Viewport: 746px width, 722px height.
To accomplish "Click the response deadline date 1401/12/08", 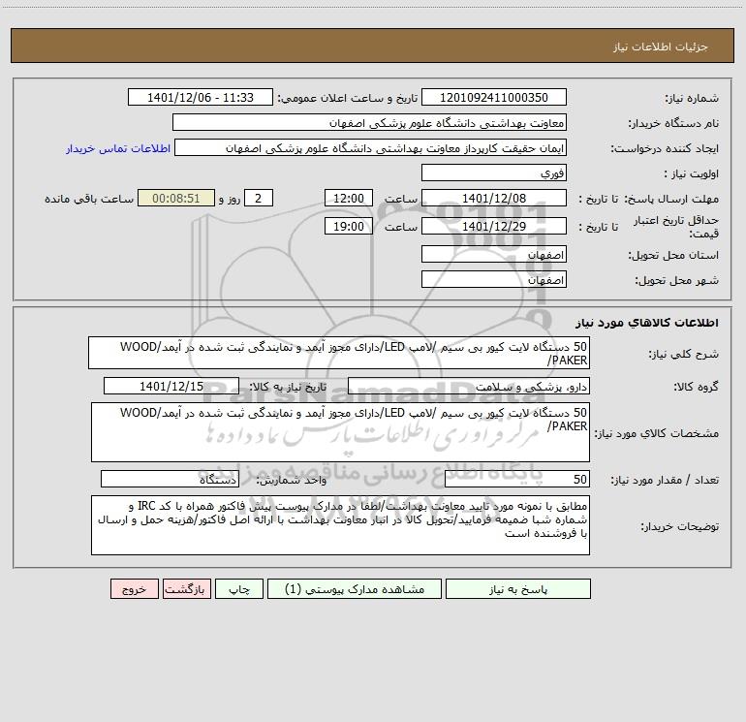I will pyautogui.click(x=494, y=198).
